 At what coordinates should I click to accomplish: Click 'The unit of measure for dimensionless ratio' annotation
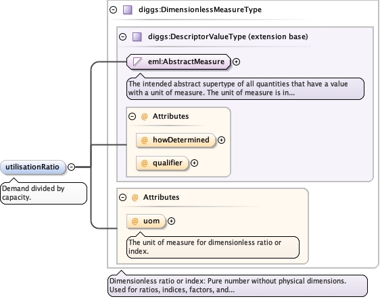[213, 247]
